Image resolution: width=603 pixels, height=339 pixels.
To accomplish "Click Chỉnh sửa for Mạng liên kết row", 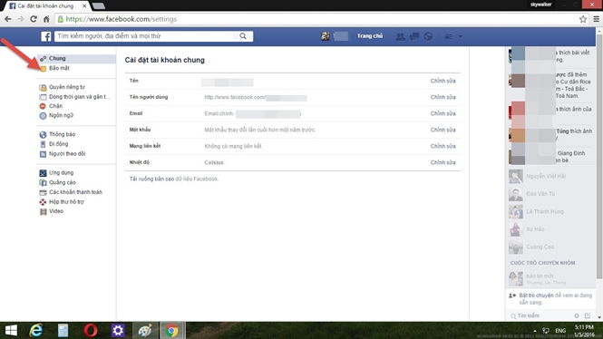I will 443,146.
